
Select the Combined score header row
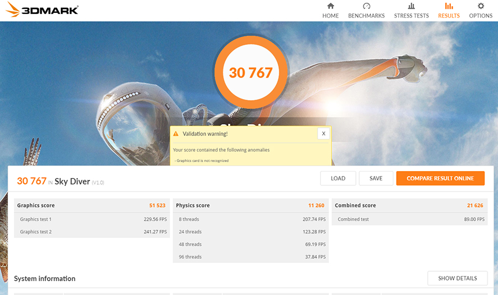click(x=409, y=205)
